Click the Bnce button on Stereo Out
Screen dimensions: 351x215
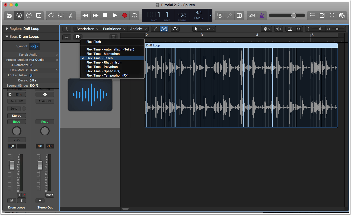click(50, 195)
